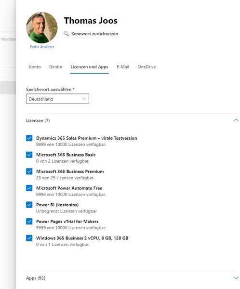
Task: Uncheck Dynamics 365 Sales Premium license
Action: (x=29, y=138)
